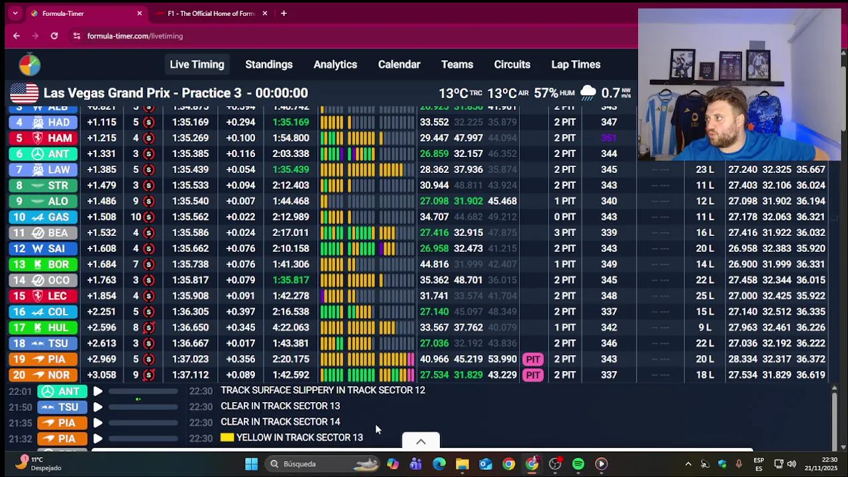This screenshot has height=477, width=848.
Task: Click the yellow flag swatch in sector 13 message
Action: [227, 437]
